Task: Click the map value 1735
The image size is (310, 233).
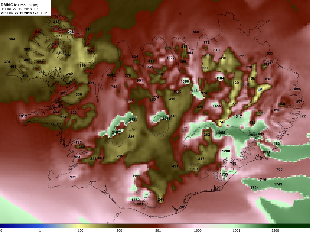Action: pos(224,174)
